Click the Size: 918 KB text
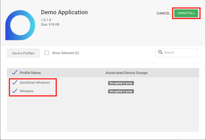This screenshot has height=140, width=206. click(50, 24)
